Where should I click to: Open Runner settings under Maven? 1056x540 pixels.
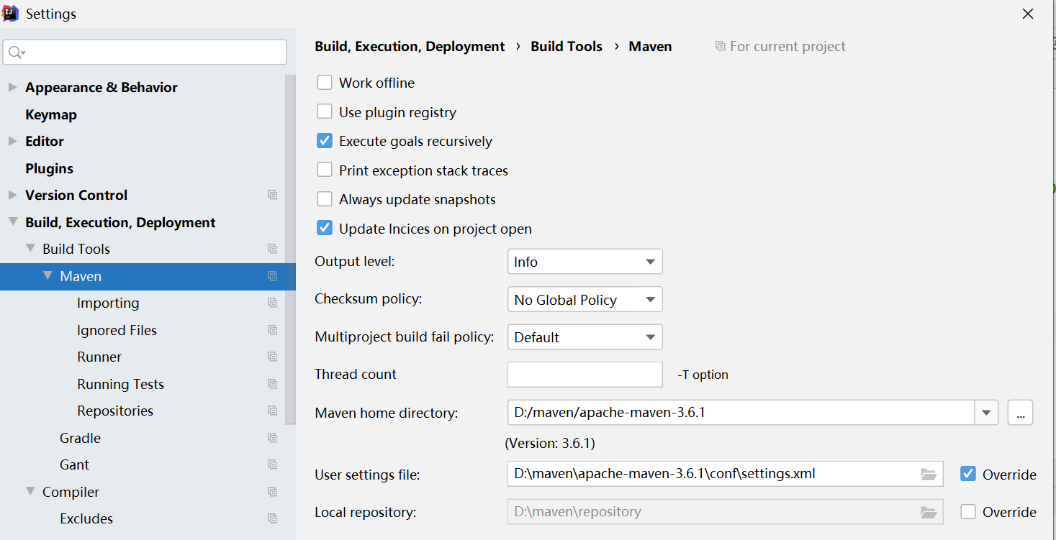99,357
